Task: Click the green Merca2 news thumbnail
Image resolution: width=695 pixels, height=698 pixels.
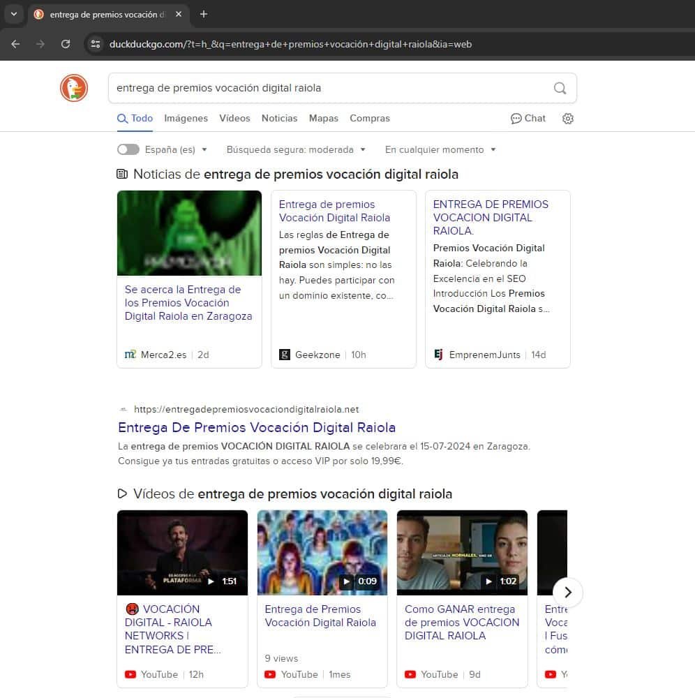Action: point(189,233)
